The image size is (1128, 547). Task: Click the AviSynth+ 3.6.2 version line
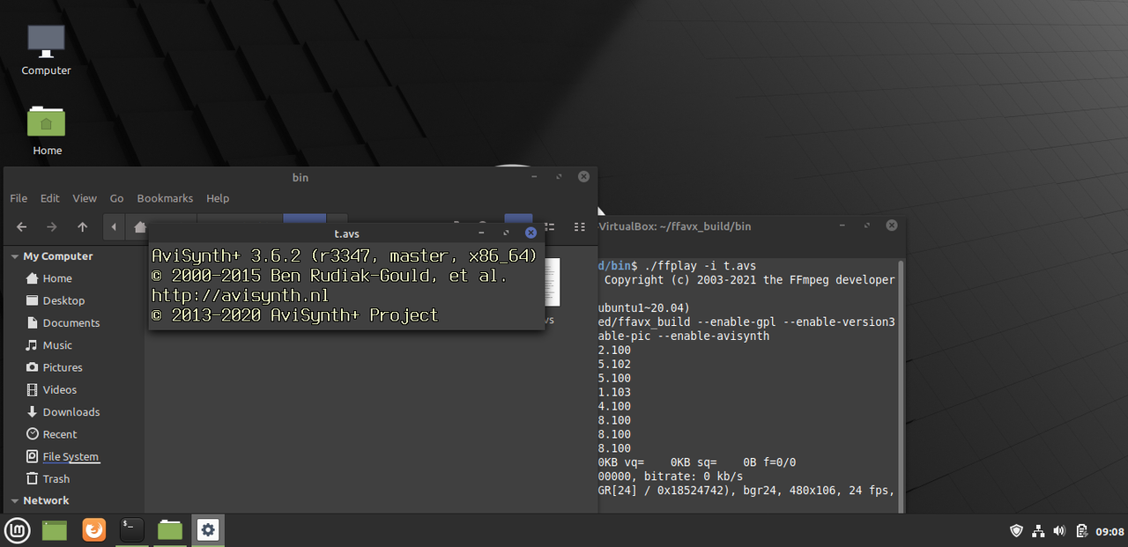pyautogui.click(x=345, y=256)
